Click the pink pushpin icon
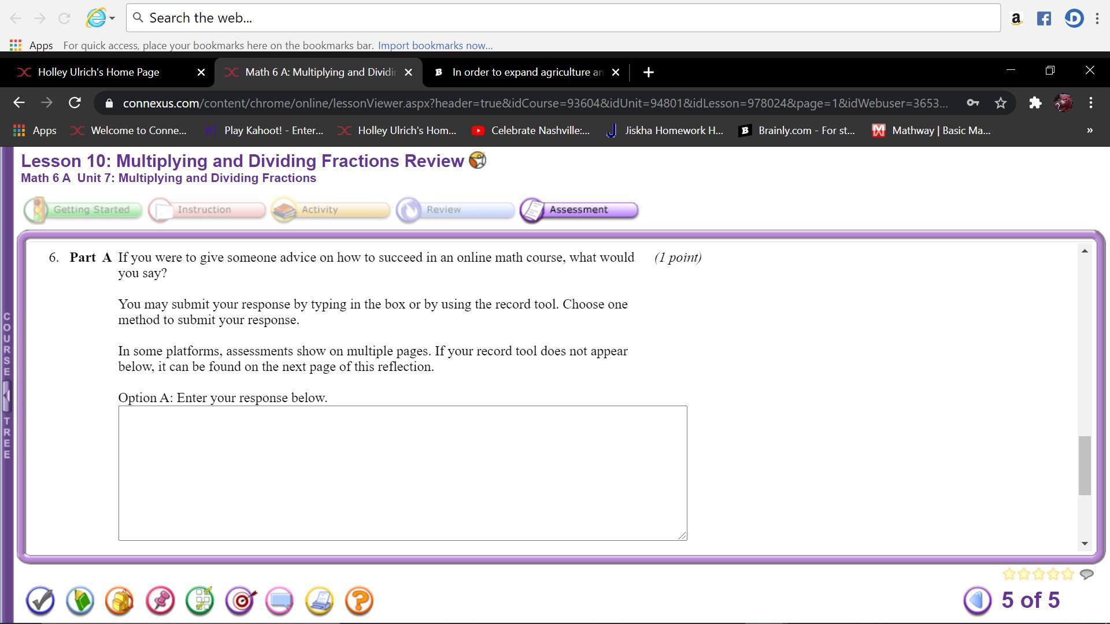Viewport: 1110px width, 624px height. click(x=160, y=601)
